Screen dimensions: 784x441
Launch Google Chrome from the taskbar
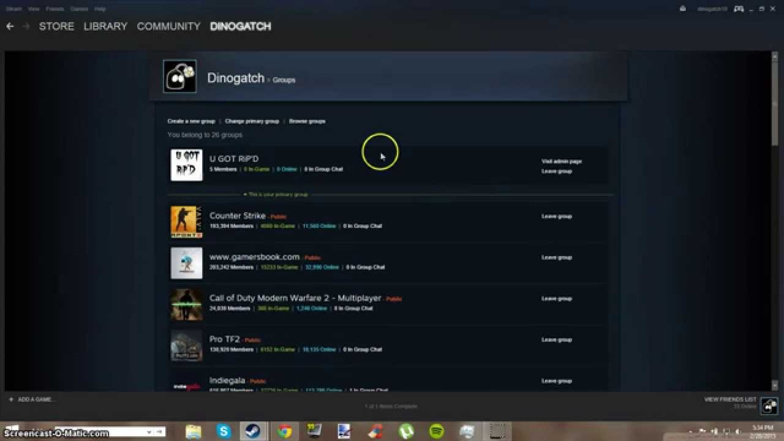[284, 431]
